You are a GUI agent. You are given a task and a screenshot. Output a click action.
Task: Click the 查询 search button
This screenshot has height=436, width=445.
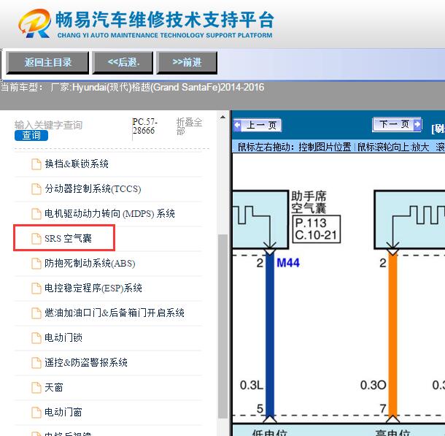pyautogui.click(x=31, y=136)
